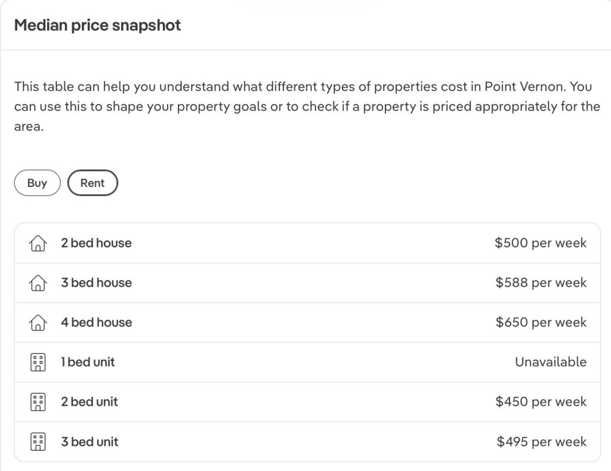Click the Median price snapshot heading
611x471 pixels.
pyautogui.click(x=97, y=25)
